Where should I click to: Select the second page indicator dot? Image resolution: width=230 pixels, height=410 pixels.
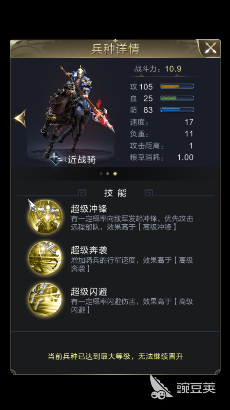108,173
